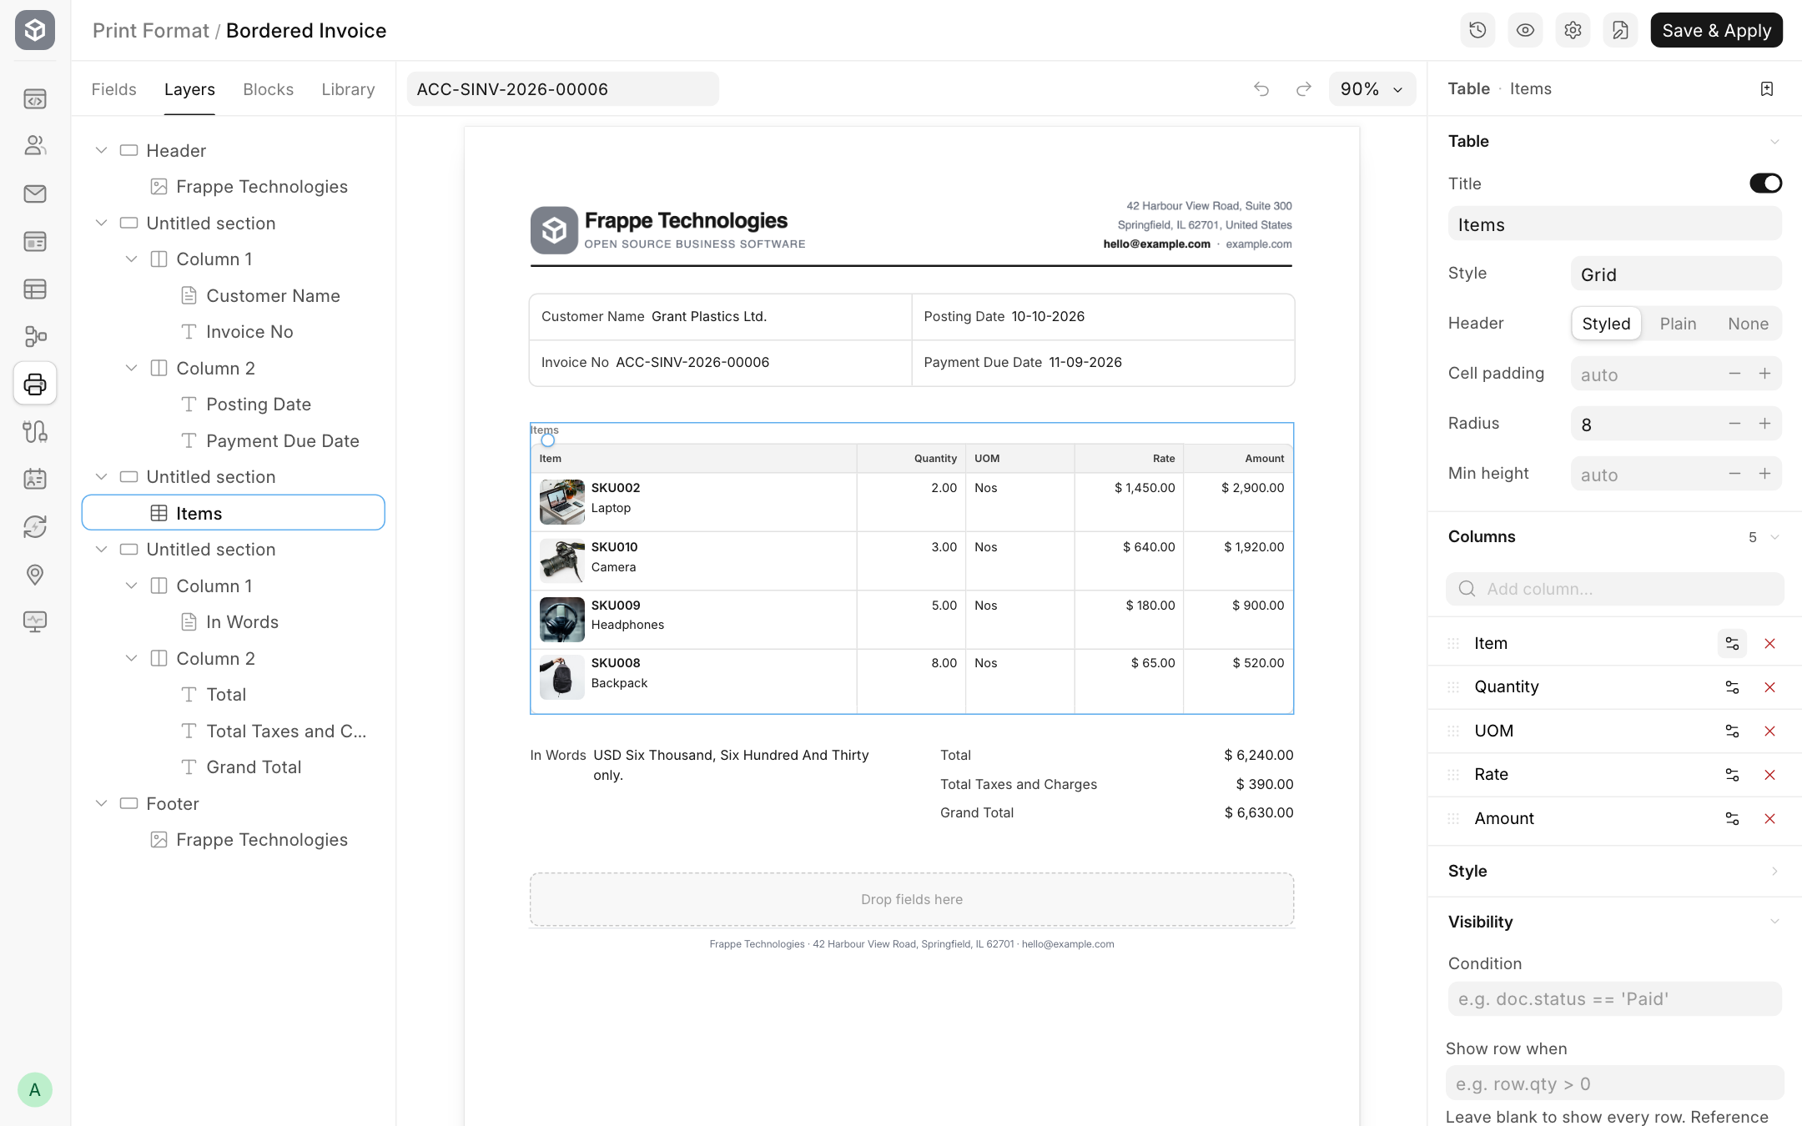Open the mail icon in sidebar
The height and width of the screenshot is (1126, 1802).
pyautogui.click(x=35, y=194)
